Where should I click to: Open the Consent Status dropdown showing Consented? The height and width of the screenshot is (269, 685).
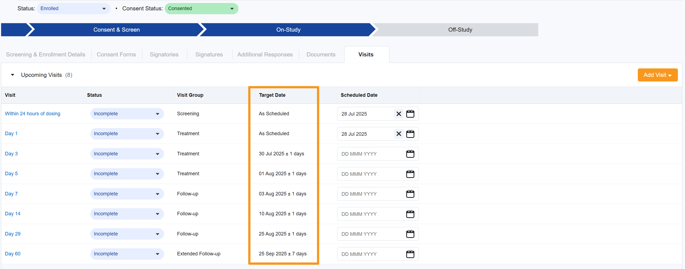(x=201, y=8)
